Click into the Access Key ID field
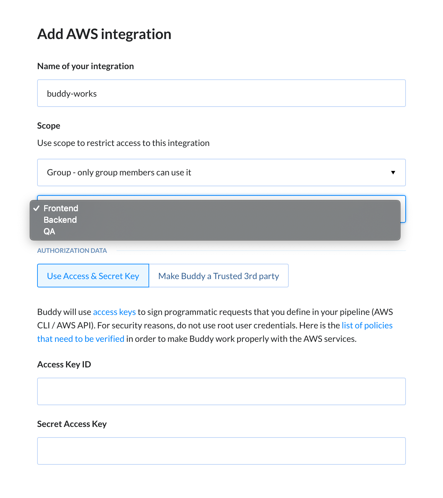443x498 pixels. pyautogui.click(x=221, y=391)
